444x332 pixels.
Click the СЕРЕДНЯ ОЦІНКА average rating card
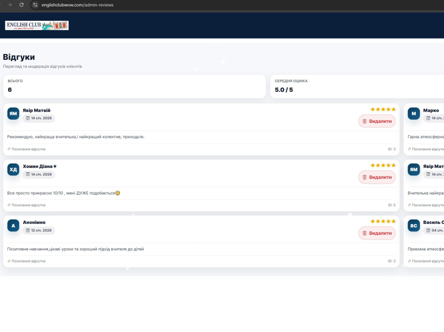coord(357,86)
